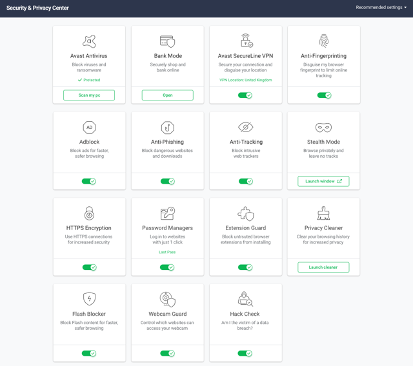Screen dimensions: 413x366
Task: Turn off the Avast SecureLine VPN toggle
Action: (245, 95)
